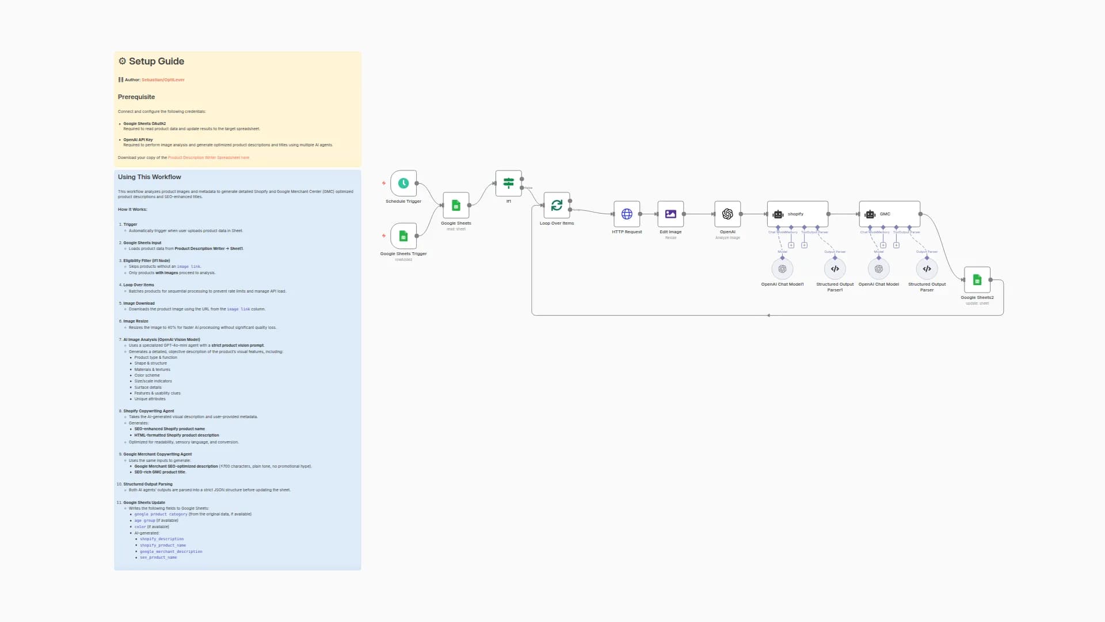Open the Google Sheets2 update node
This screenshot has height=622, width=1105.
pyautogui.click(x=977, y=279)
